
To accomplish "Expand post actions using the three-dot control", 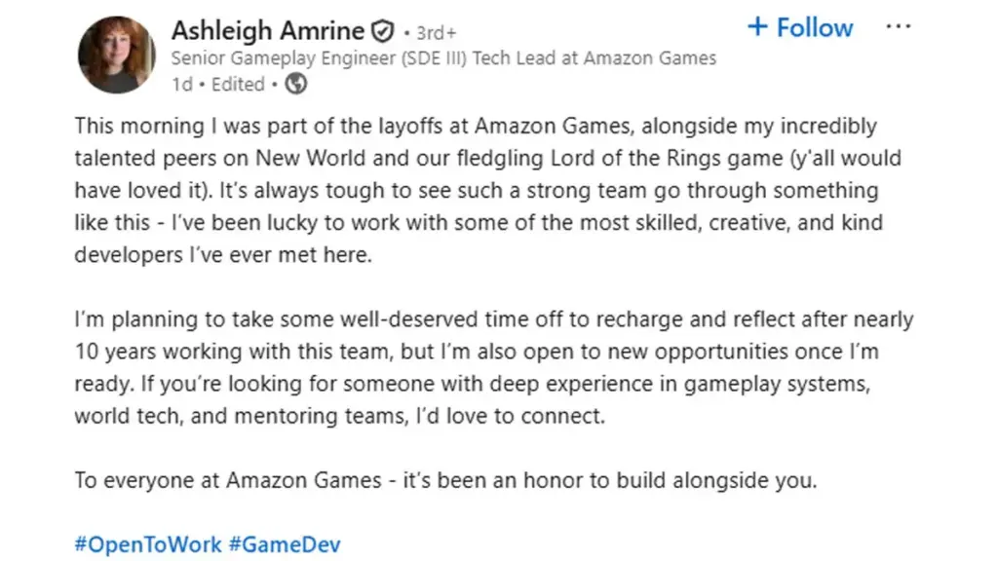I will (x=898, y=26).
